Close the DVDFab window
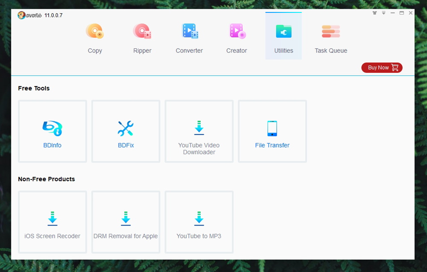Image resolution: width=427 pixels, height=272 pixels. [411, 13]
